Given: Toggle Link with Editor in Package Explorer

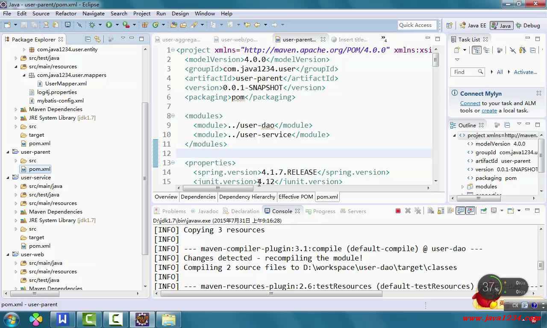Looking at the screenshot, I should click(x=97, y=39).
